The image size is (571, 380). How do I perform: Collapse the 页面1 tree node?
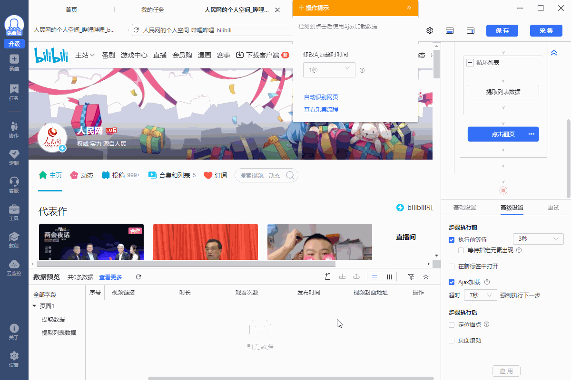(x=34, y=306)
